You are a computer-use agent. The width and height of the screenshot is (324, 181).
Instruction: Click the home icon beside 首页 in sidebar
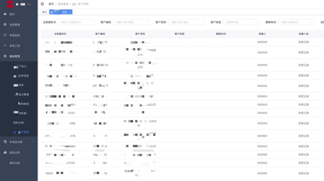(5, 14)
